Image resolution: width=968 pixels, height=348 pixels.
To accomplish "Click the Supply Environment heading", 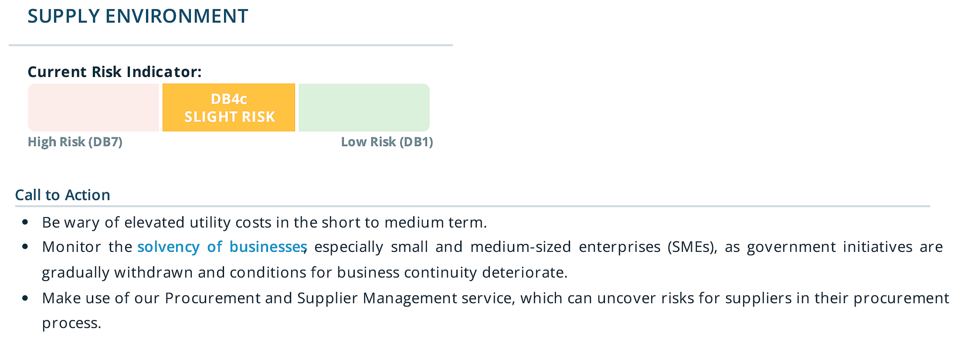I will [138, 17].
